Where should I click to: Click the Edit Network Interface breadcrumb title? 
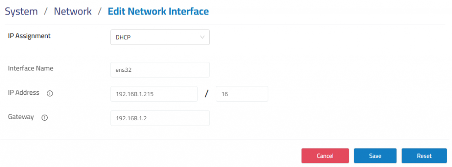[158, 11]
